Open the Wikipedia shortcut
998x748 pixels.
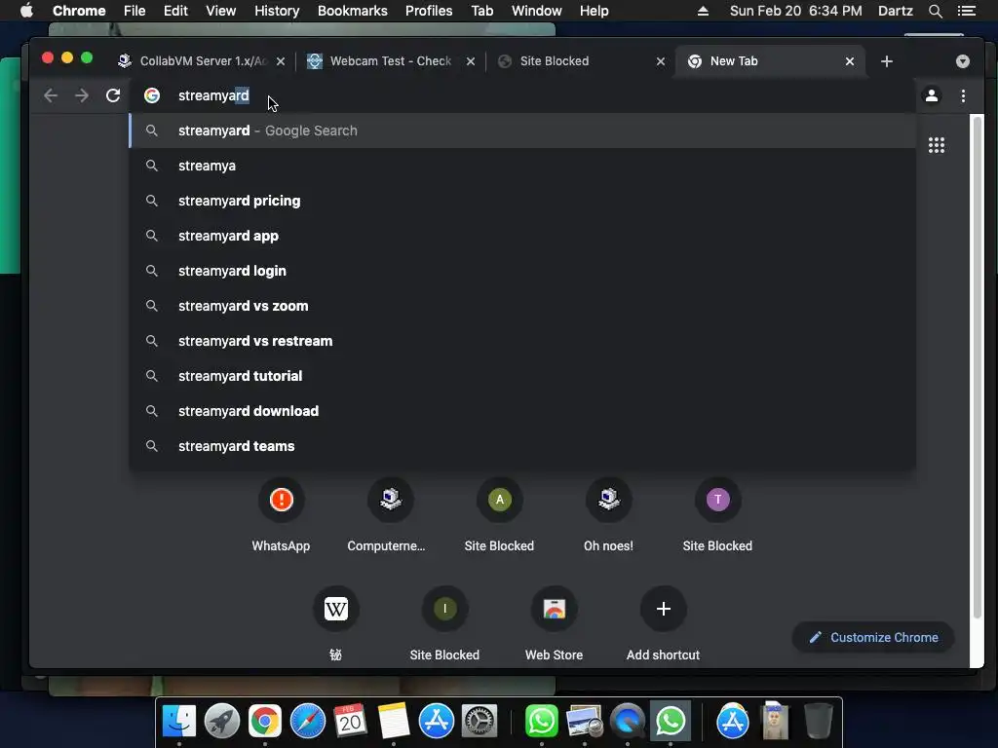[x=335, y=623]
